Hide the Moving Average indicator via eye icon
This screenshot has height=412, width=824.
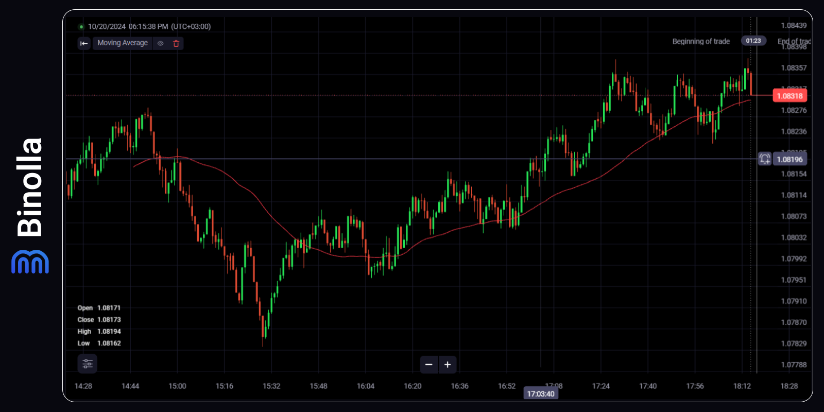[161, 43]
